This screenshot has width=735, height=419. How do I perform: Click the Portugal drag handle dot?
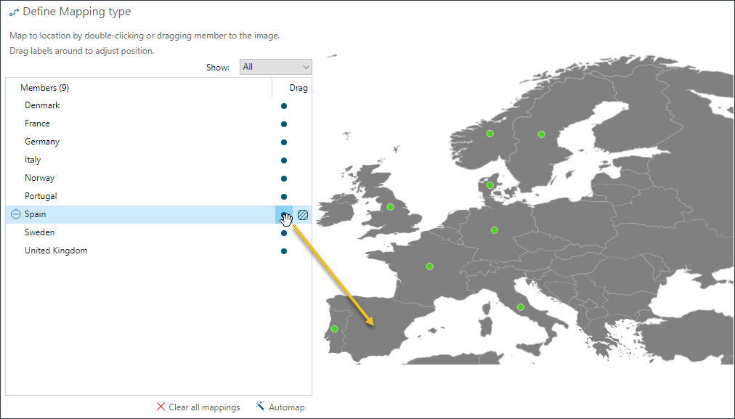tap(283, 197)
